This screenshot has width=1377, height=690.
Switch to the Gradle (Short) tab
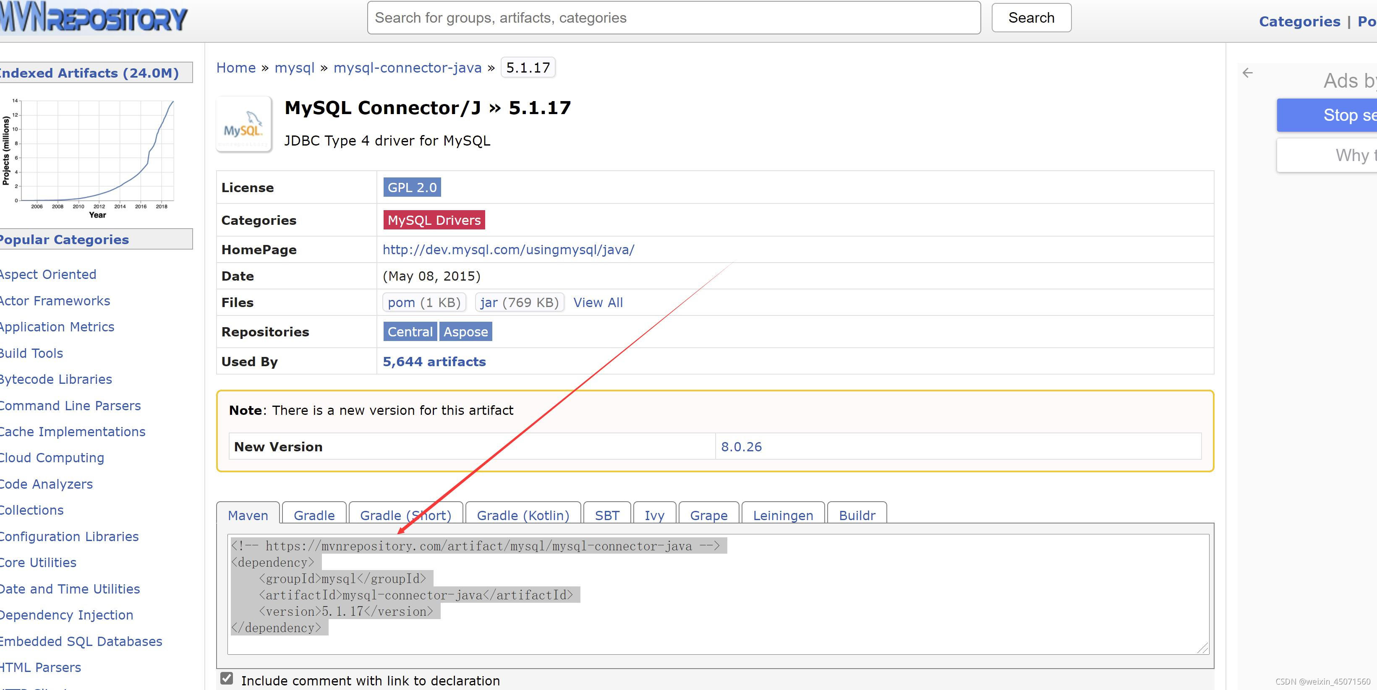tap(406, 515)
